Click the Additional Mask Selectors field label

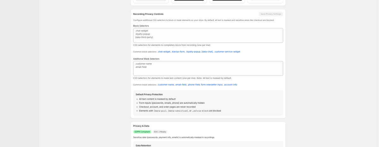146,59
